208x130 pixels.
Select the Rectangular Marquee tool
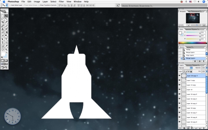[3, 16]
